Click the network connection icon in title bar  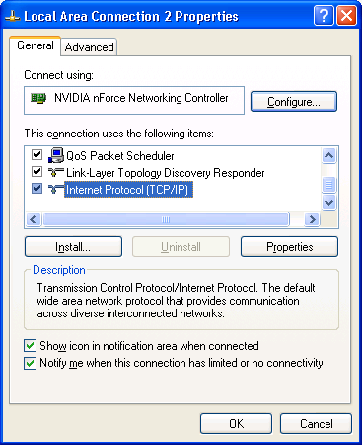(13, 16)
